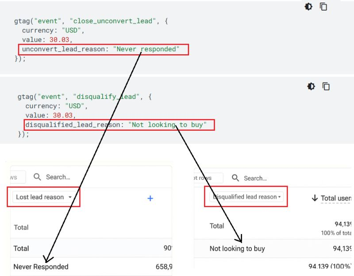Viewport: 354px width, 276px height.
Task: Click the 658,9 value in the Never Responded row
Action: tap(164, 267)
